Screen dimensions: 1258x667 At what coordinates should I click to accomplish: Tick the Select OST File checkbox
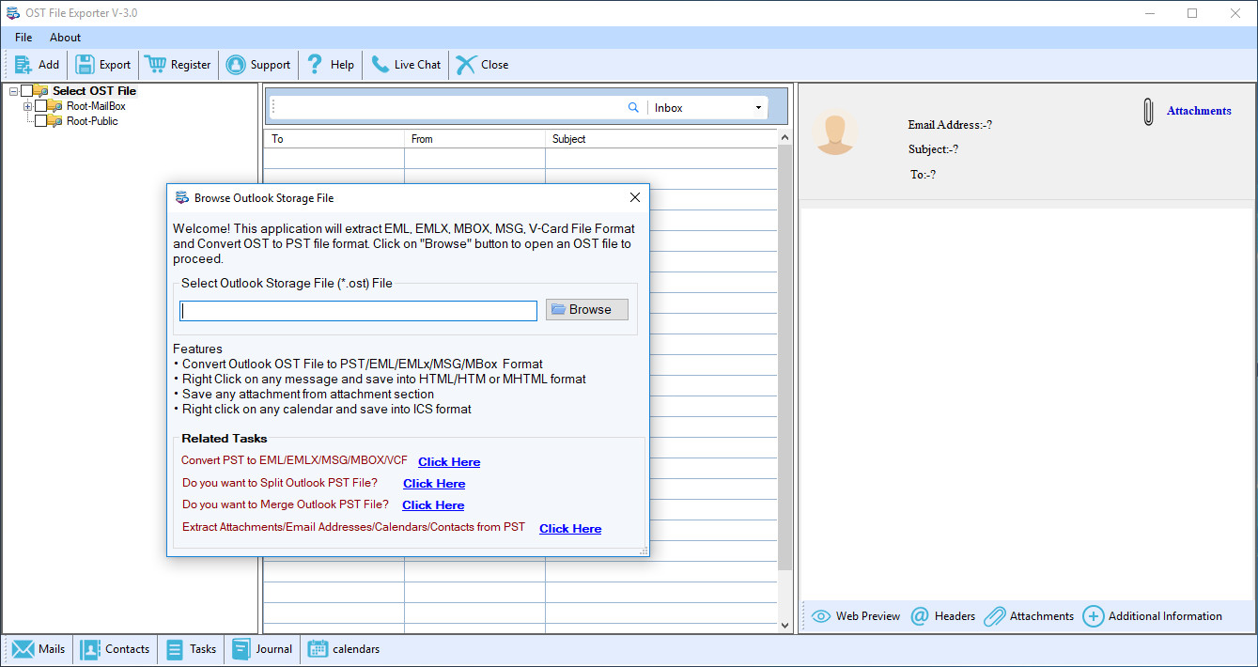click(x=26, y=91)
